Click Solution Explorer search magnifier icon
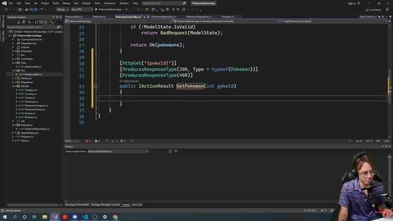Screen dimensions: 393x221 pos(58,27)
